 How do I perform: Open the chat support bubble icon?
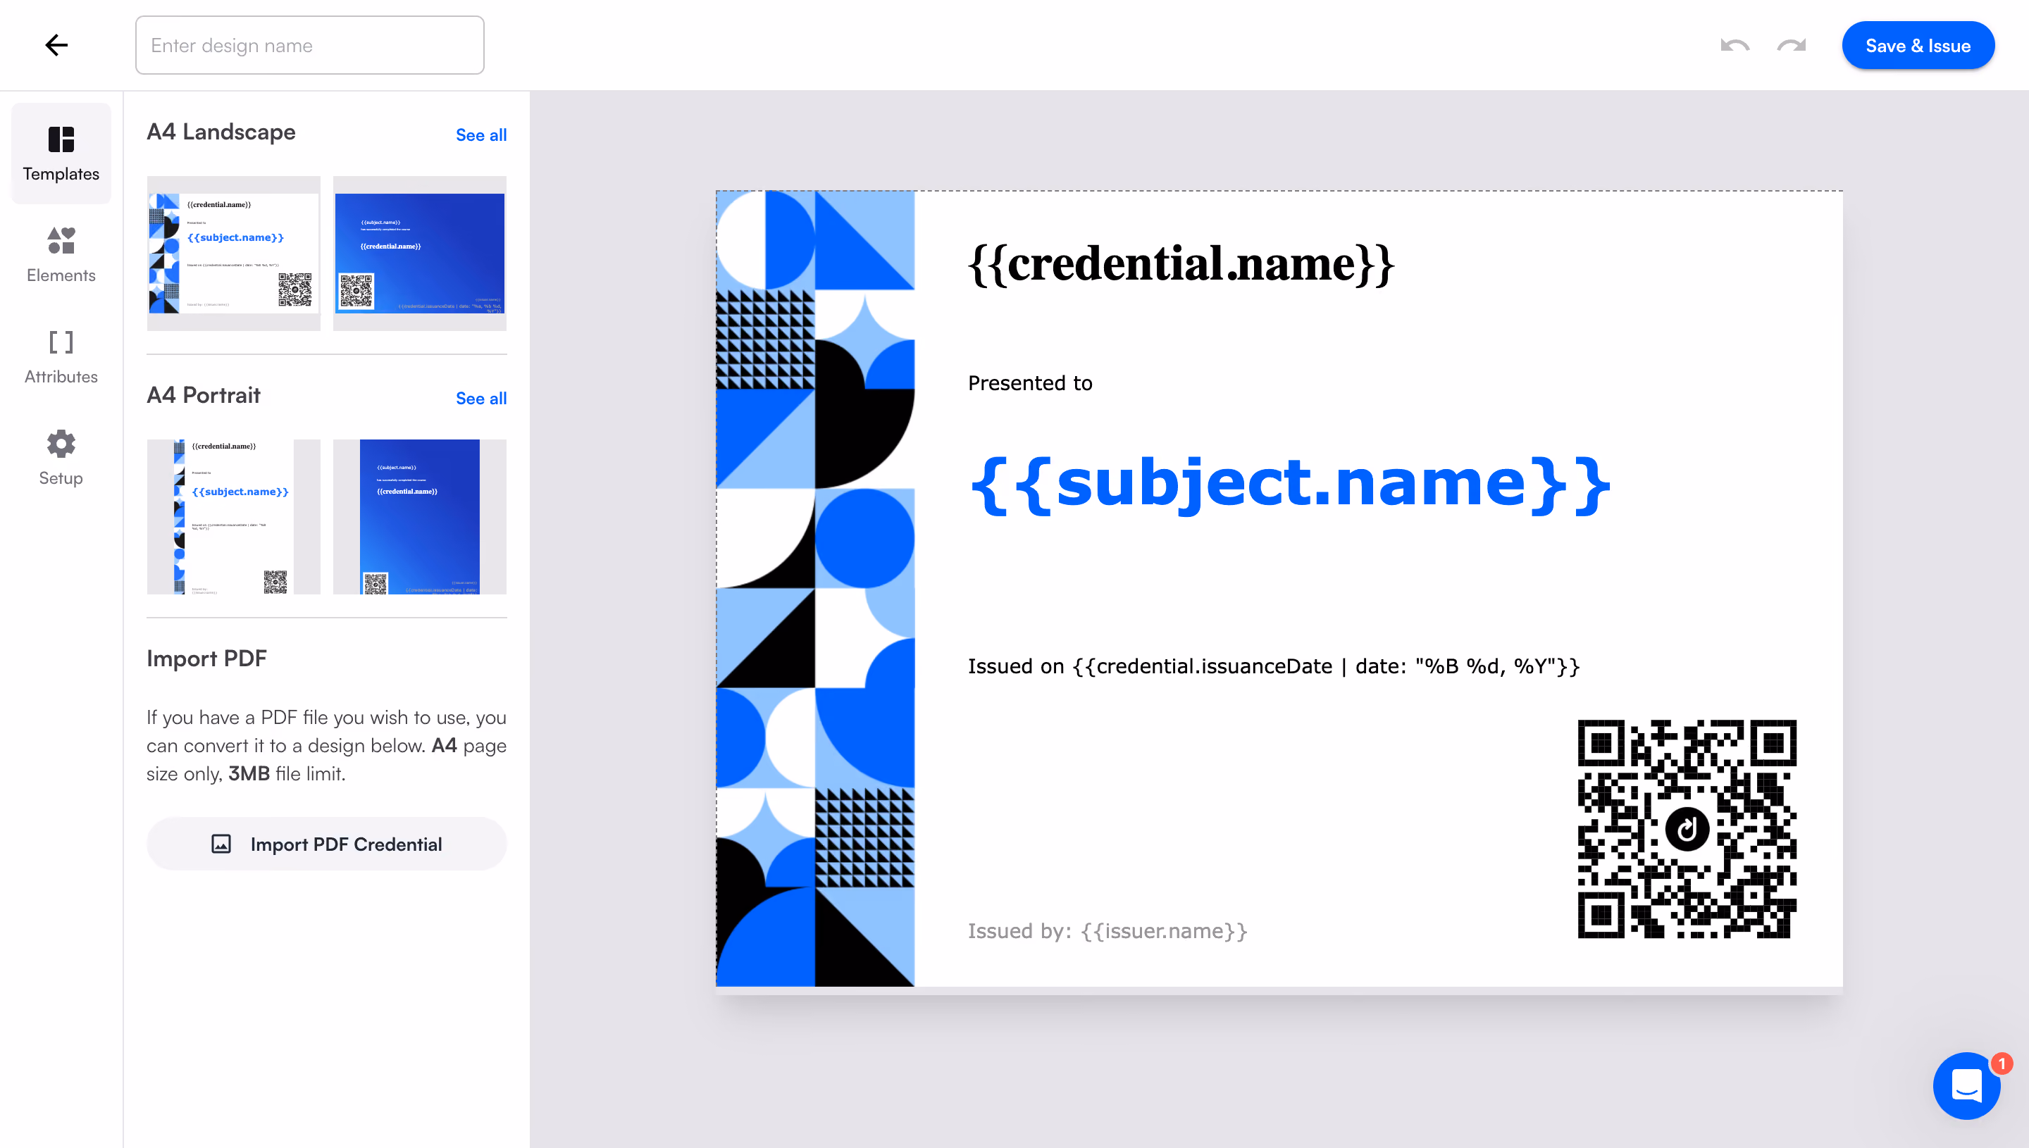(x=1967, y=1086)
